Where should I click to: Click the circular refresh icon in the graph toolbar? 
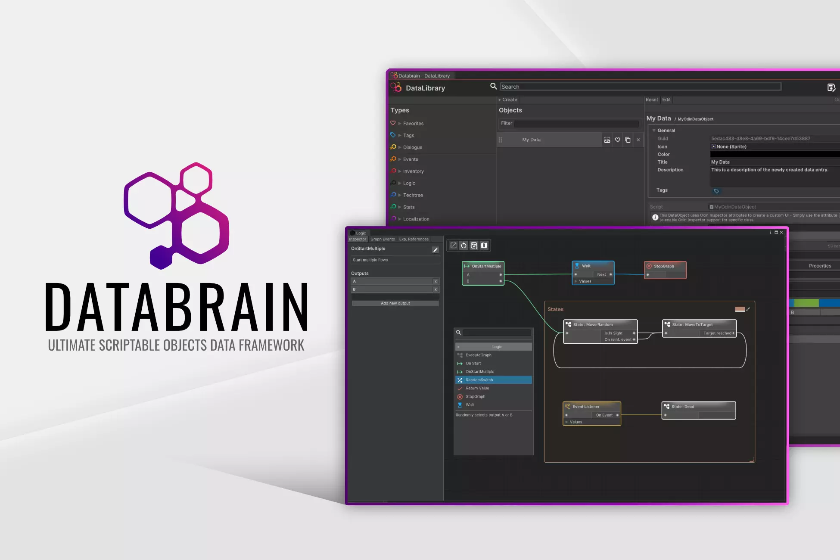point(464,246)
